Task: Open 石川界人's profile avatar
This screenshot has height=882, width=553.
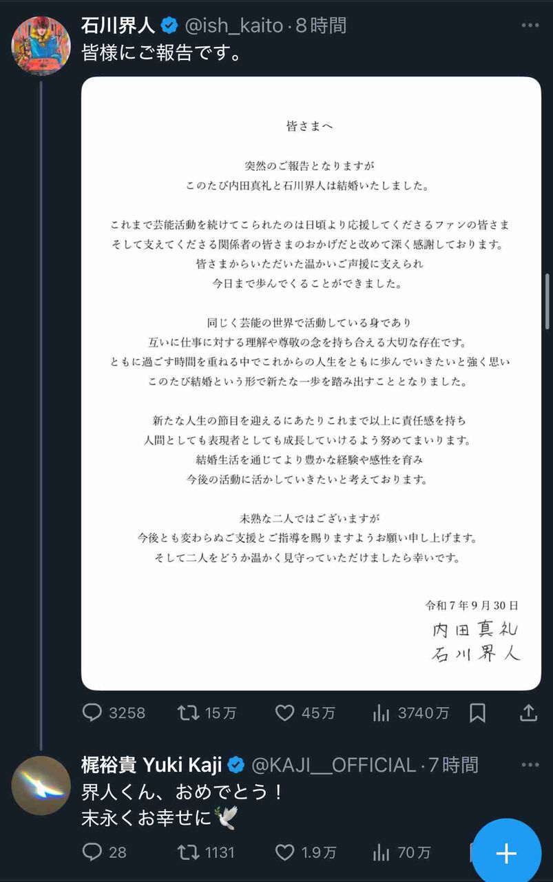Action: click(x=41, y=45)
